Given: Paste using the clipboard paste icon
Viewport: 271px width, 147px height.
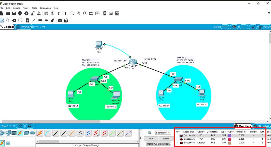Looking at the screenshot, I should point(53,14).
